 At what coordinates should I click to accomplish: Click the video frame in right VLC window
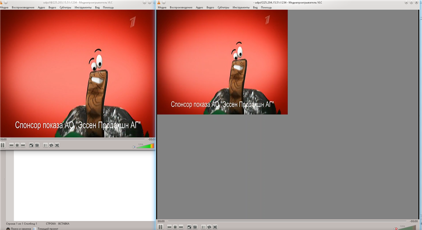click(222, 62)
